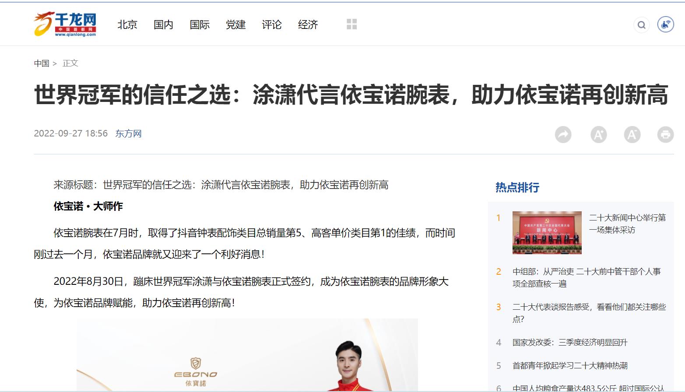
Task: Open 二十大新闻中心举行第一场集体采访 link
Action: 627,224
